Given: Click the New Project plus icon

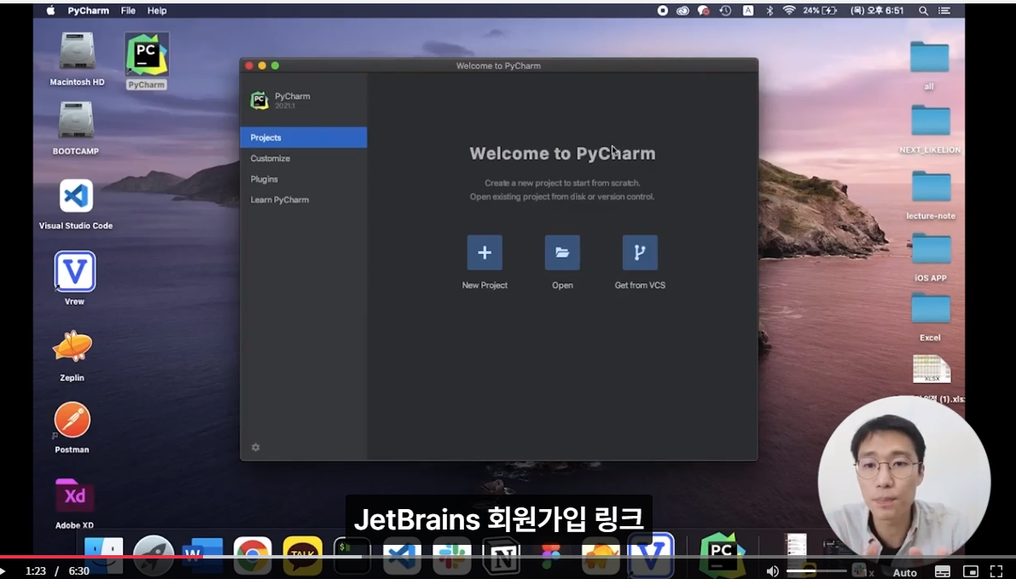Looking at the screenshot, I should pos(485,252).
